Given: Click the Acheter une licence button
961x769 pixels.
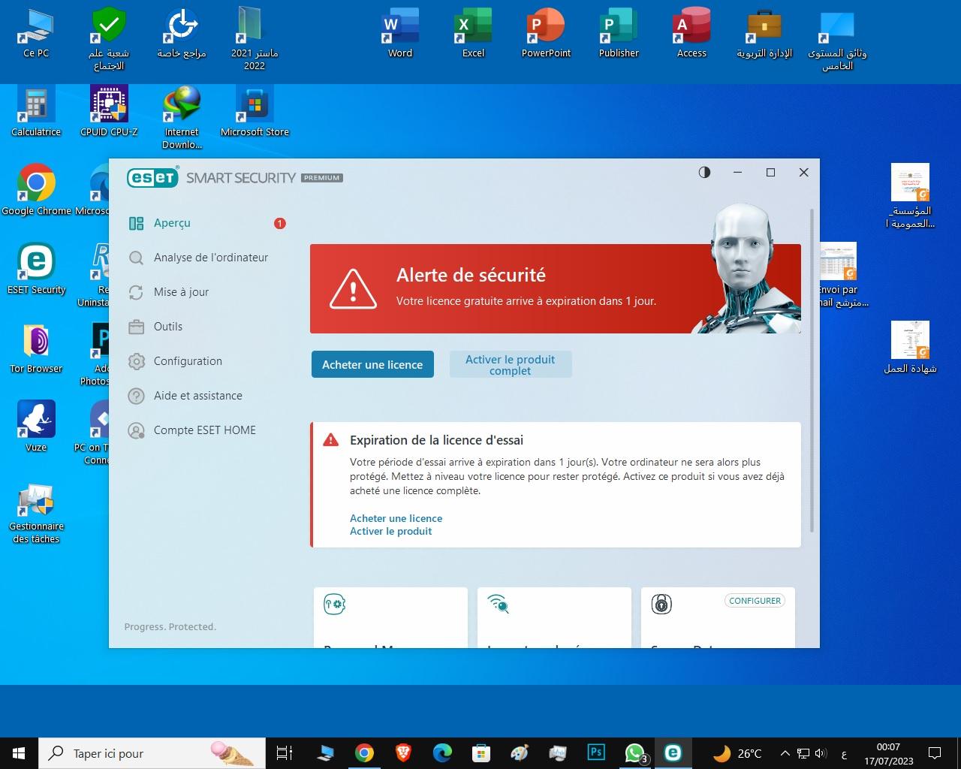Looking at the screenshot, I should pyautogui.click(x=372, y=364).
